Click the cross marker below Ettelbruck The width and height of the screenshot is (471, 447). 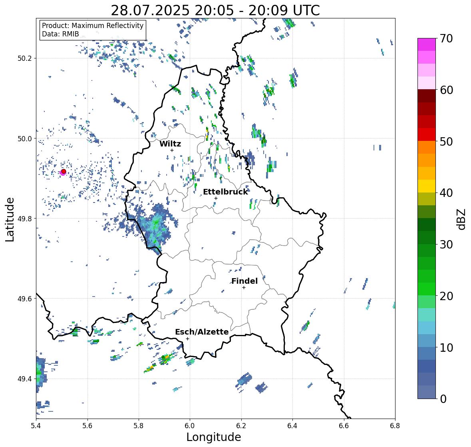pyautogui.click(x=216, y=198)
